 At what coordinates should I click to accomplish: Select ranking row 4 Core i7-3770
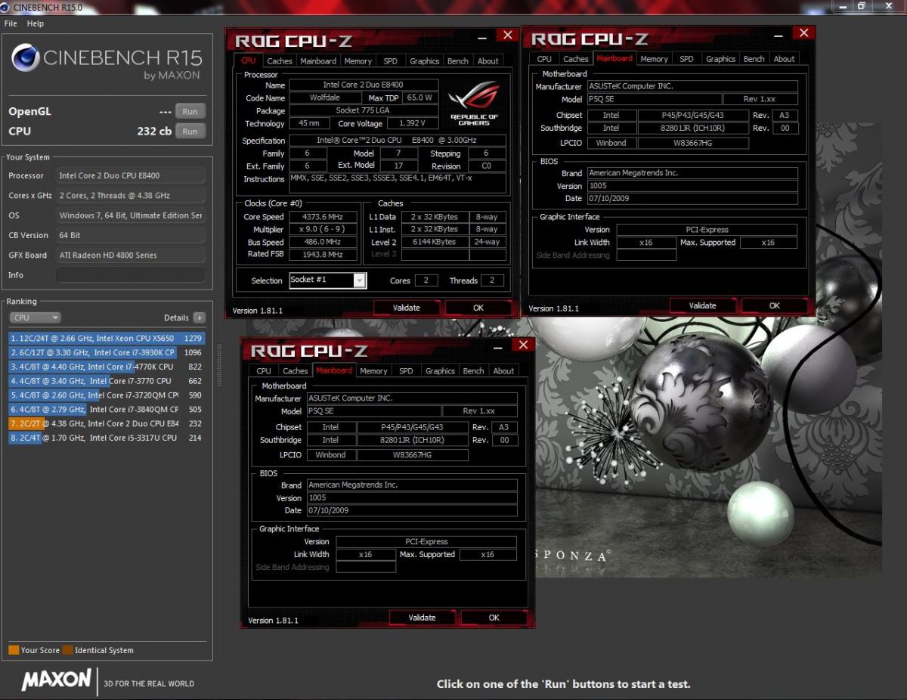(107, 381)
